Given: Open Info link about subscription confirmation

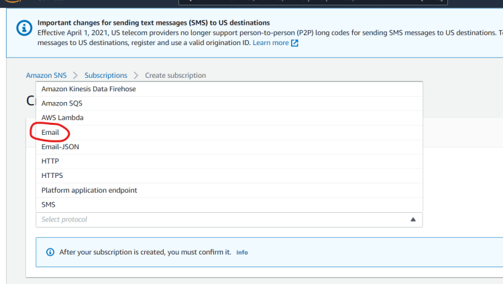Looking at the screenshot, I should 242,252.
